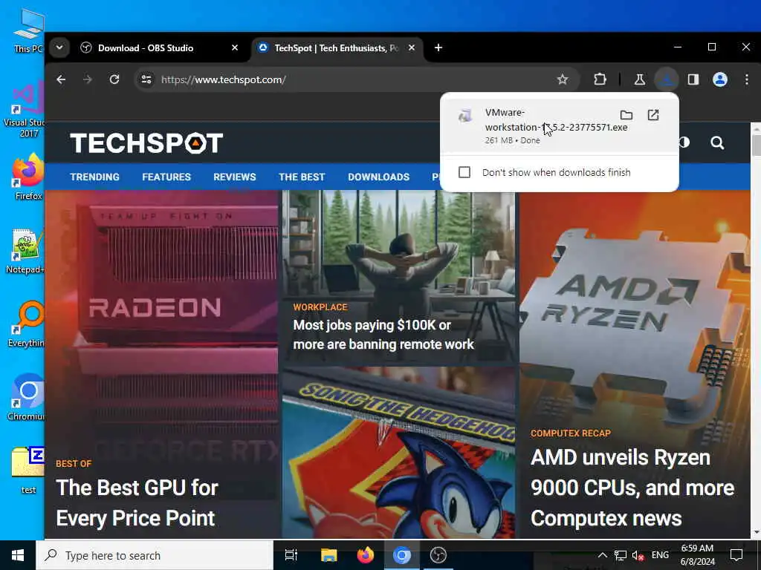Image resolution: width=761 pixels, height=570 pixels.
Task: Open the site information icon in the address bar
Action: pyautogui.click(x=146, y=79)
